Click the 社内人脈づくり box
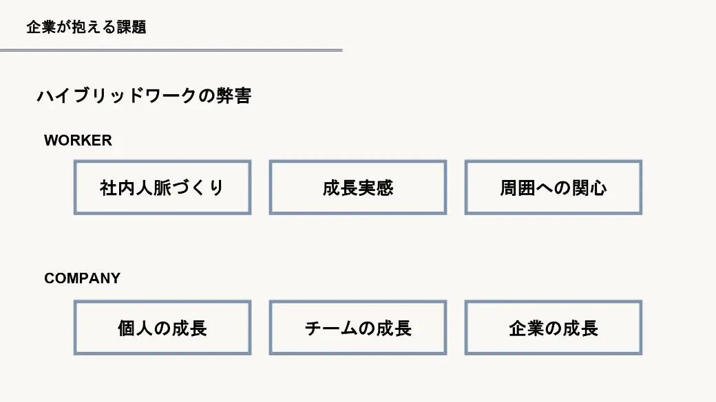 (162, 188)
